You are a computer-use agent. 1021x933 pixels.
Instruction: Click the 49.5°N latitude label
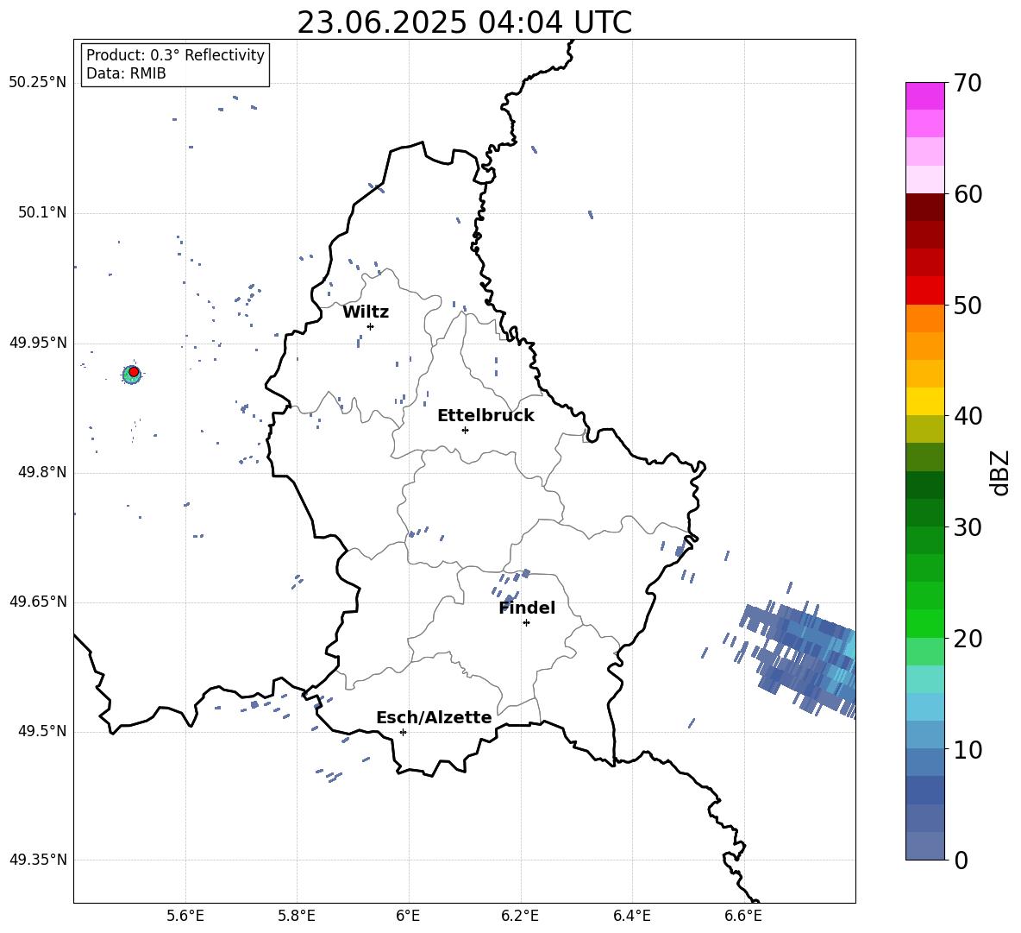[x=41, y=731]
